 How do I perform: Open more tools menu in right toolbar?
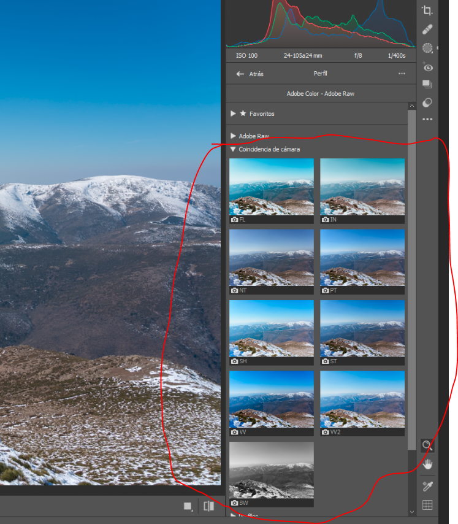point(427,120)
